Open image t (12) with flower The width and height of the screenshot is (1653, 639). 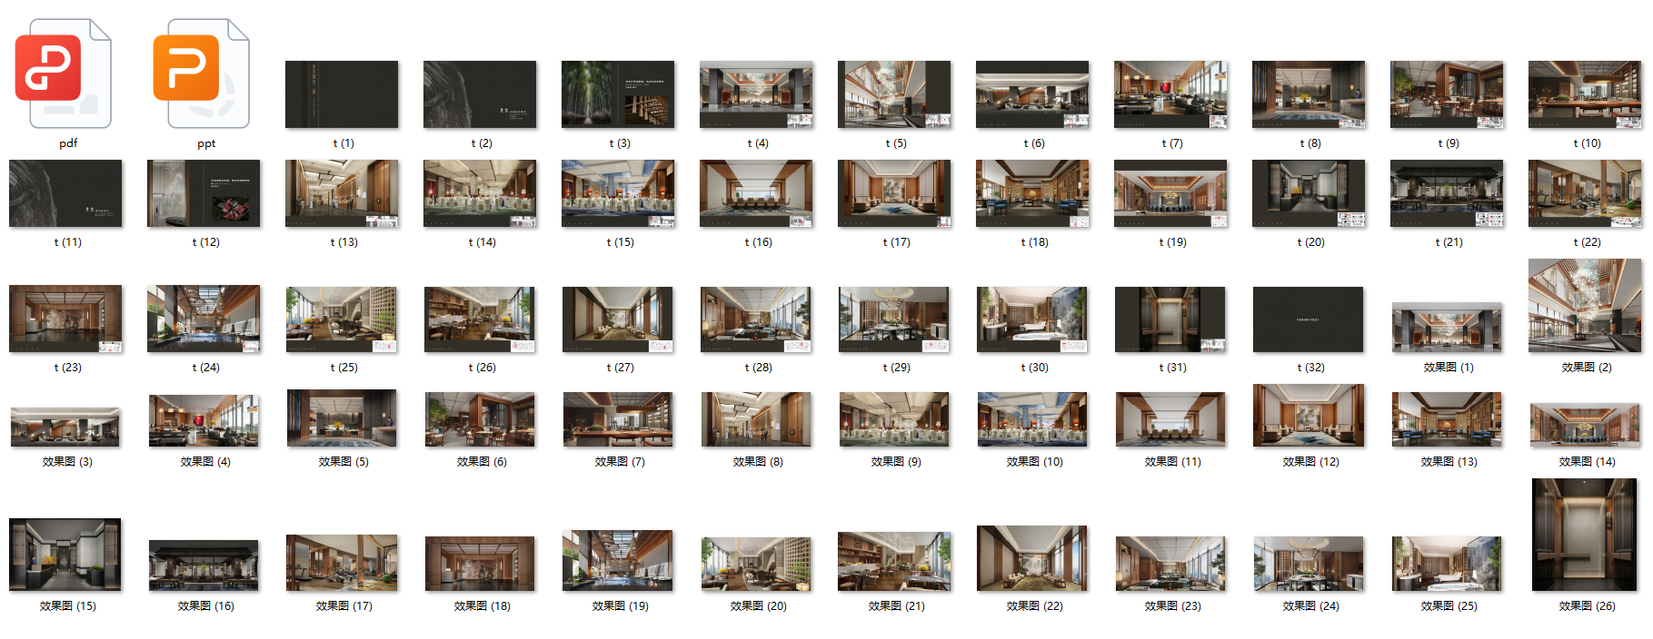(x=204, y=193)
